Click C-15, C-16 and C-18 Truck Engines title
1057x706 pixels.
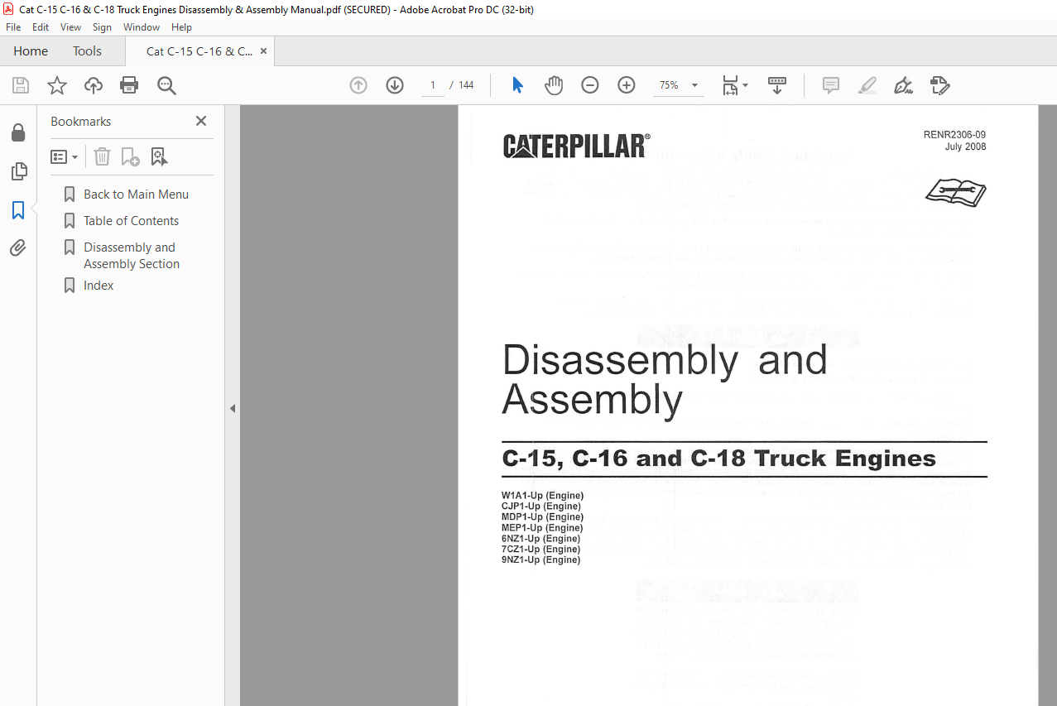pos(718,459)
